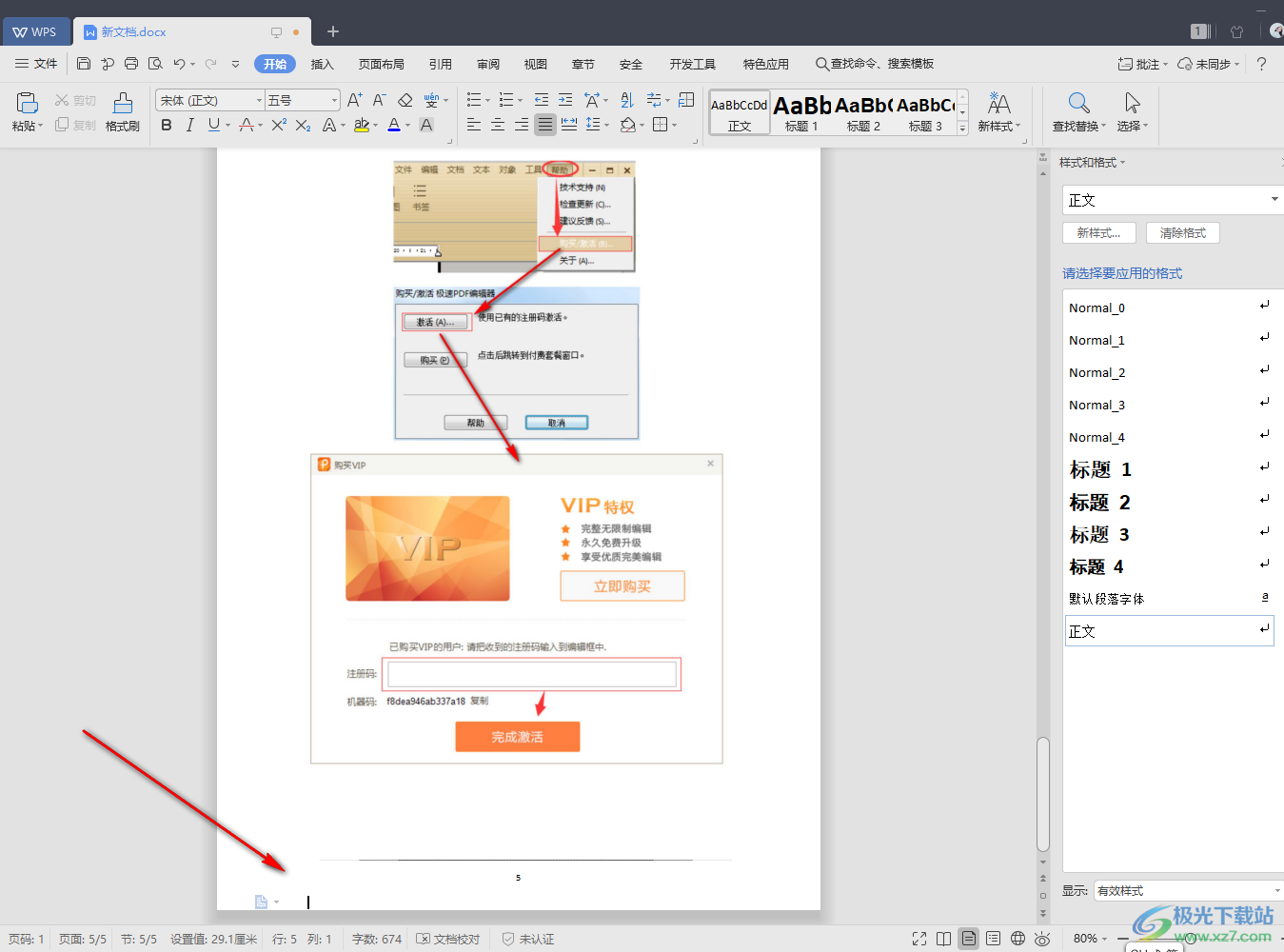
Task: Click the 清除格式 button in styles pane
Action: click(1183, 232)
